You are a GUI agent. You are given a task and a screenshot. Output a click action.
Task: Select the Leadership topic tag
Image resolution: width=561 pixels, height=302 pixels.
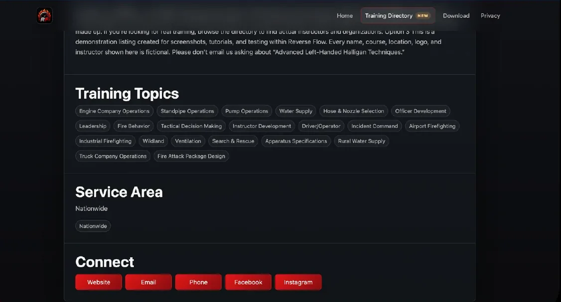coord(93,126)
